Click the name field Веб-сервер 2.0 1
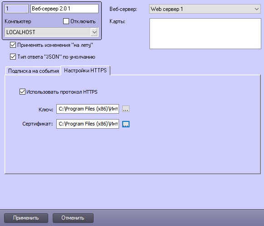This screenshot has width=264, height=226. (65, 9)
